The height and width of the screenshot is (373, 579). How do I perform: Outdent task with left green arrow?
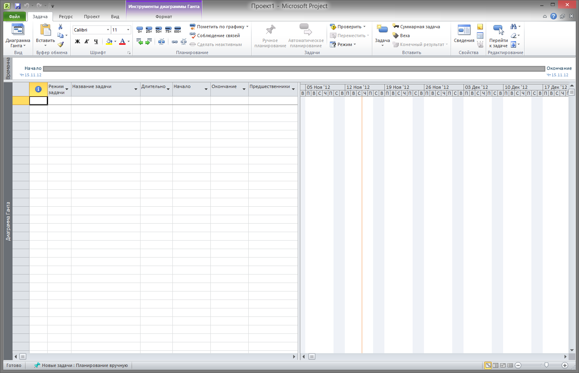pyautogui.click(x=140, y=42)
